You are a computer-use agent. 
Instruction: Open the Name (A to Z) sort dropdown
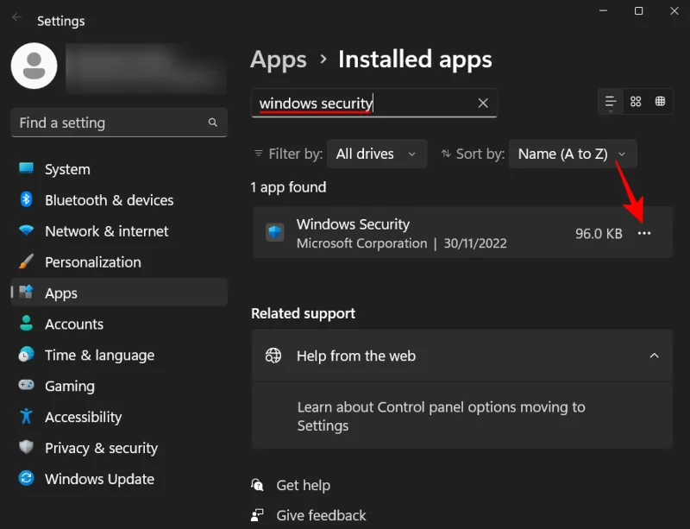click(x=573, y=154)
